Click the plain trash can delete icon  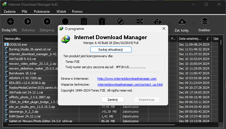[x=84, y=21]
